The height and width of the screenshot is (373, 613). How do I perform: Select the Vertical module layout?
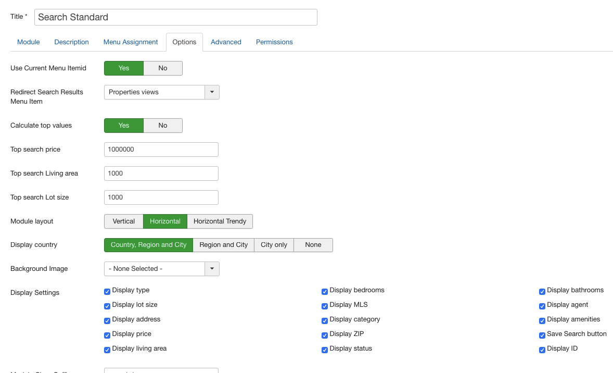click(x=124, y=221)
